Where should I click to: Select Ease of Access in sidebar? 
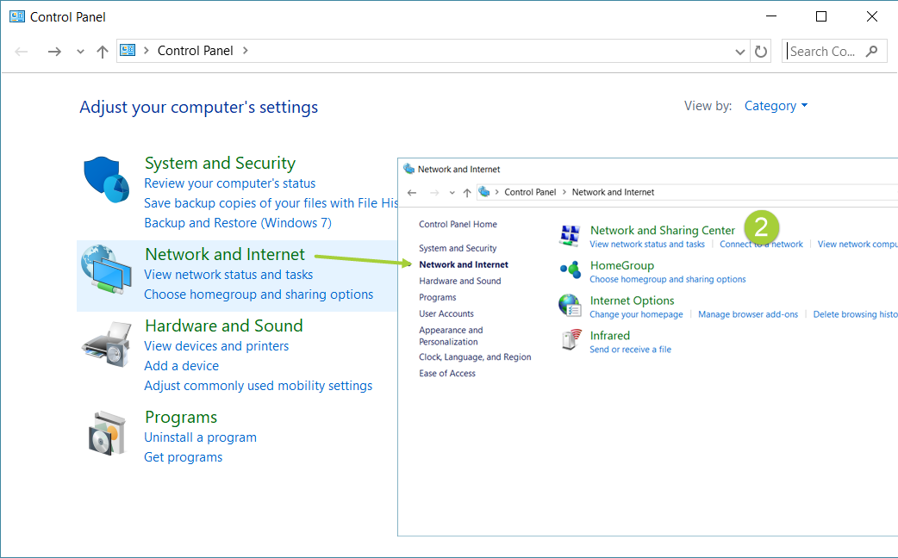point(446,373)
